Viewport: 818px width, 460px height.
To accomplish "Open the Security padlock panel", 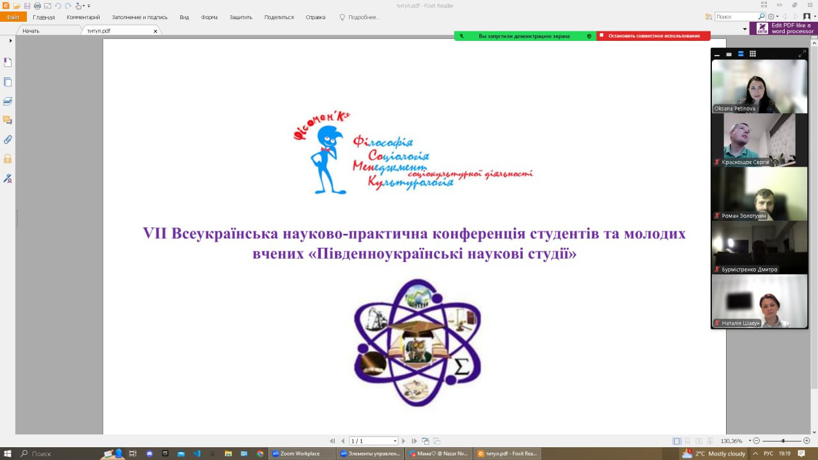I will pyautogui.click(x=8, y=158).
